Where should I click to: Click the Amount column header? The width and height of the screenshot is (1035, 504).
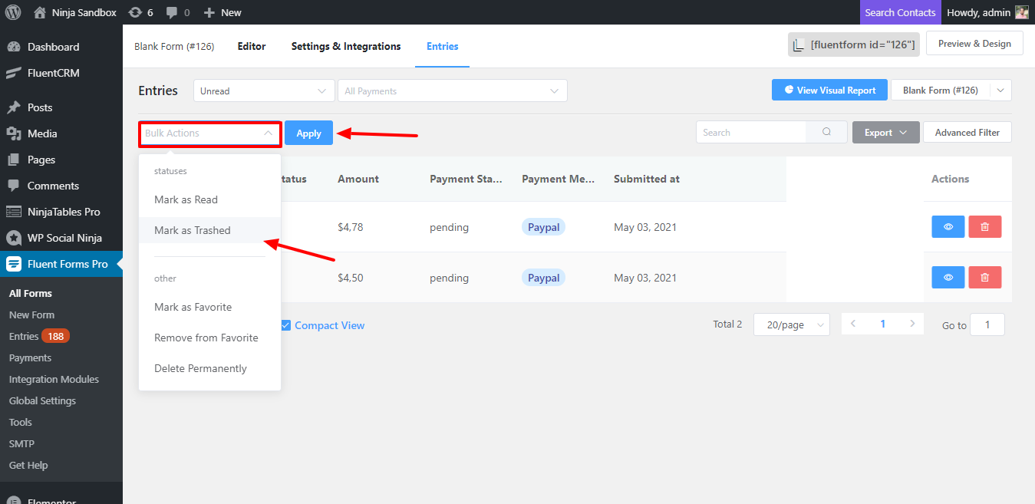[358, 179]
